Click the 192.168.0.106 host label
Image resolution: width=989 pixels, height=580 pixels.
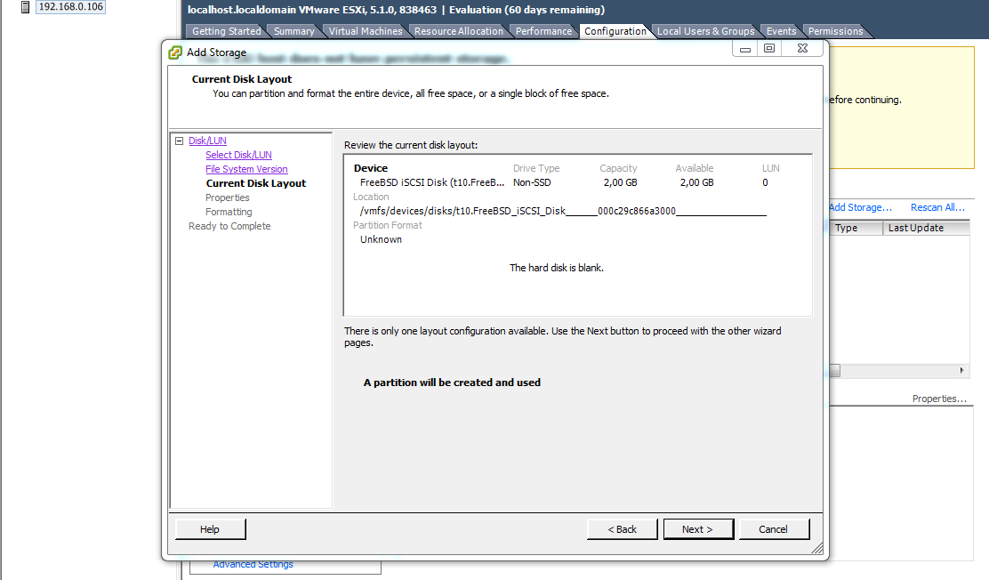click(x=70, y=7)
